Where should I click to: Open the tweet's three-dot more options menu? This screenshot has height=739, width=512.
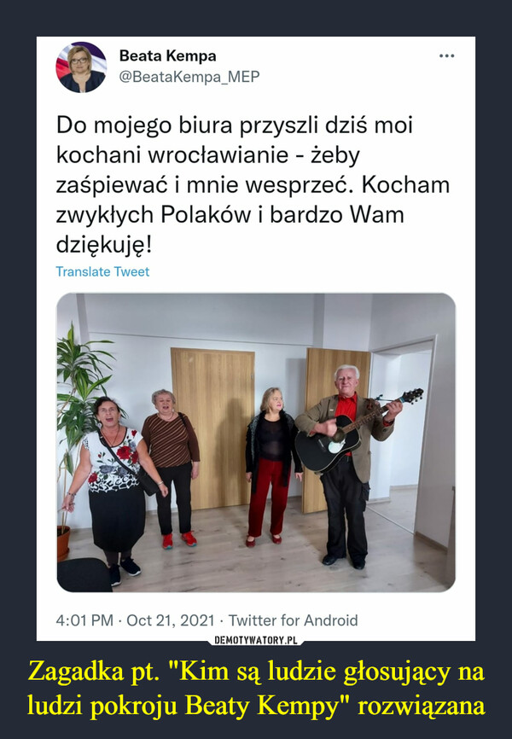point(446,56)
